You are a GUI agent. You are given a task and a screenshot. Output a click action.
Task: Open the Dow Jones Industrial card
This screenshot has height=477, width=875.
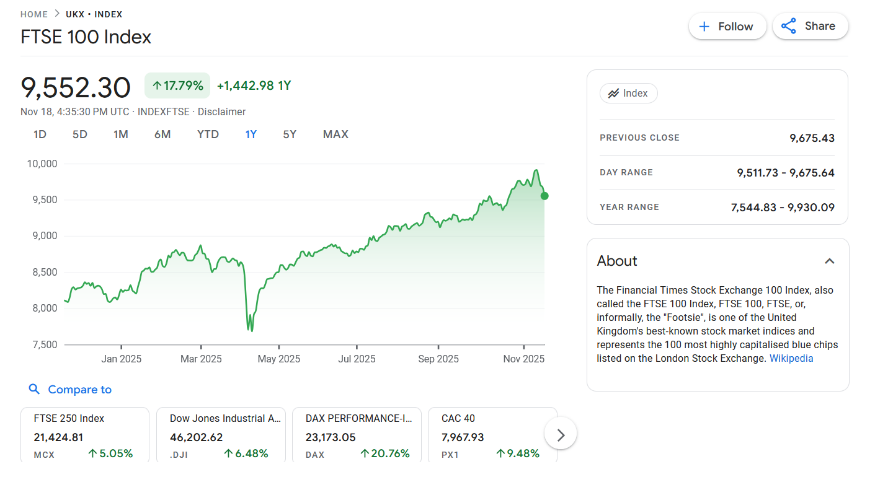tap(221, 435)
